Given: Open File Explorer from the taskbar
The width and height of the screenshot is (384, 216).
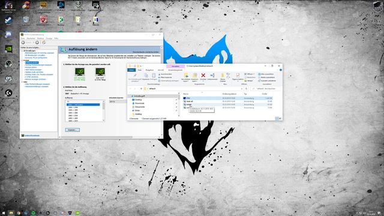Looking at the screenshot, I should 11,214.
